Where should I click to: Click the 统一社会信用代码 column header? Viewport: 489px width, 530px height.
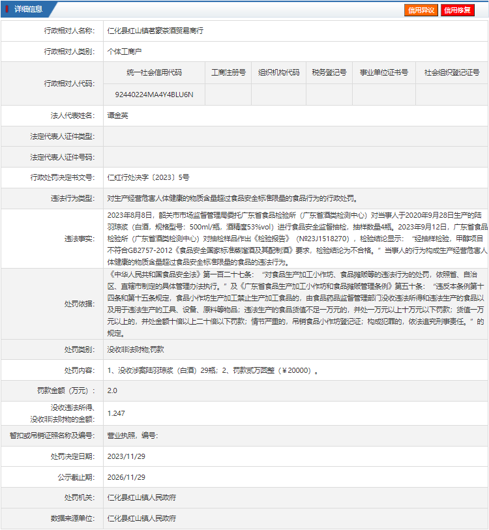(155, 72)
